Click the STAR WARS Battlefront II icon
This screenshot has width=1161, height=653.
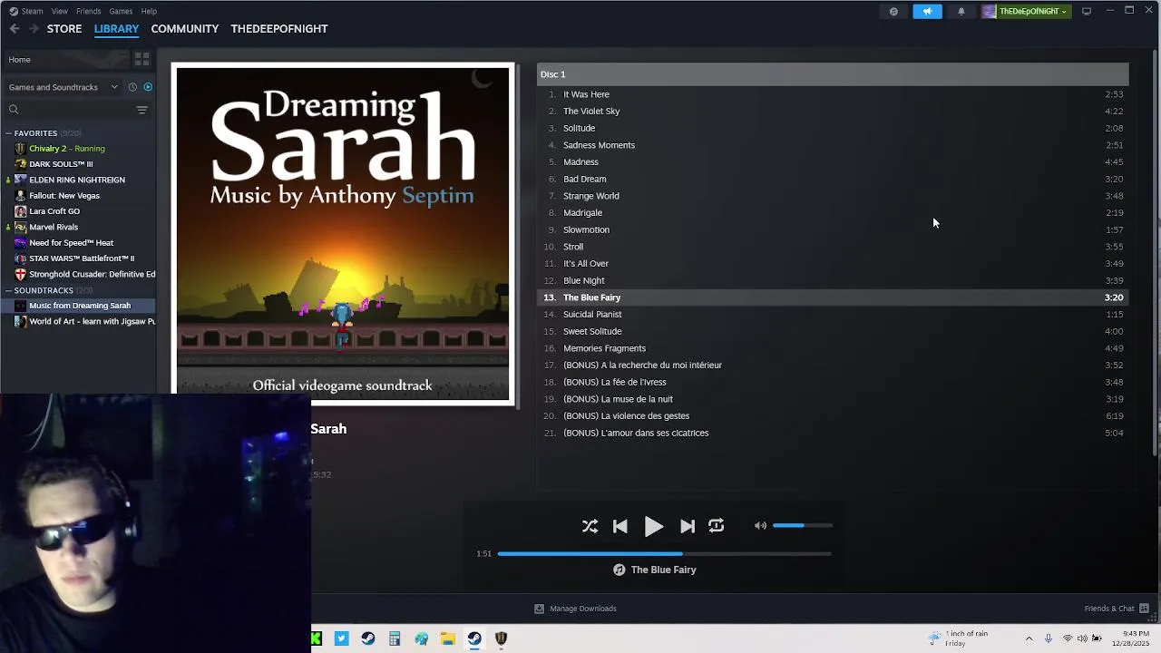tap(20, 258)
